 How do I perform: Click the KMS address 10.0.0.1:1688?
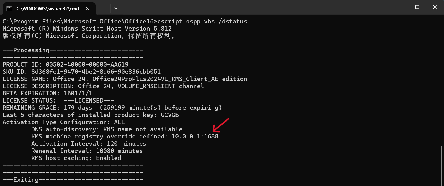(195, 136)
